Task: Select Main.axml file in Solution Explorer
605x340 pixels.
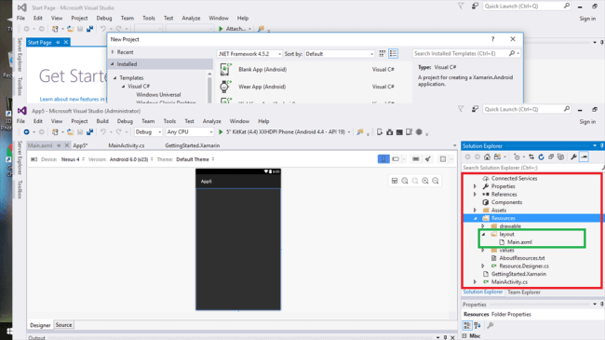Action: 519,242
